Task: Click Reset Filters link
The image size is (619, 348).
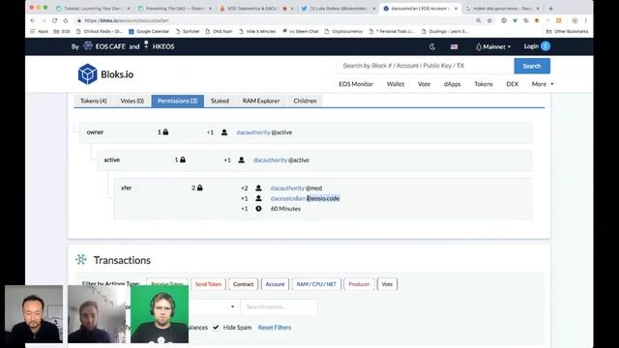Action: click(275, 328)
